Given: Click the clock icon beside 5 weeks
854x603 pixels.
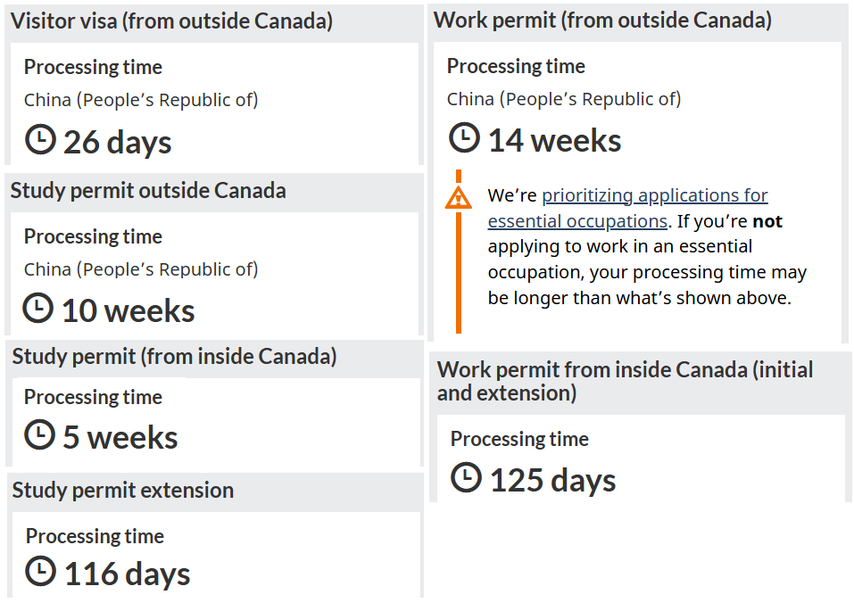Looking at the screenshot, I should pyautogui.click(x=40, y=434).
